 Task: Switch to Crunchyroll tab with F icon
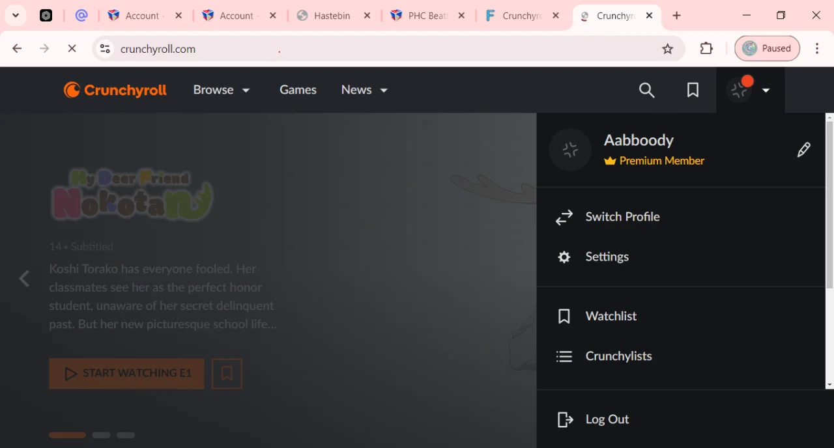(x=521, y=16)
